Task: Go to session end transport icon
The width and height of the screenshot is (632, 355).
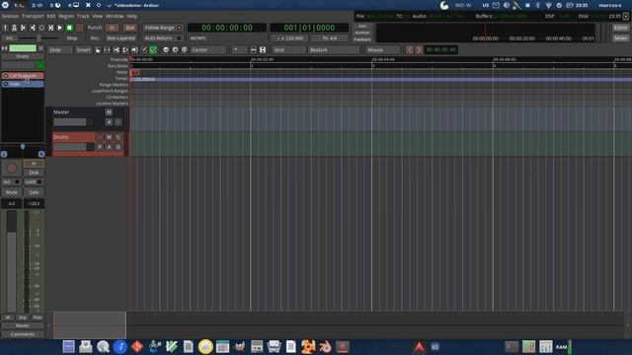Action: tap(33, 28)
